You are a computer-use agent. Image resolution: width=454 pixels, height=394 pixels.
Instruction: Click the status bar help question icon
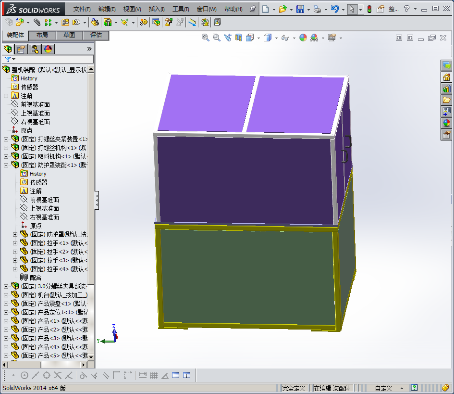414,388
